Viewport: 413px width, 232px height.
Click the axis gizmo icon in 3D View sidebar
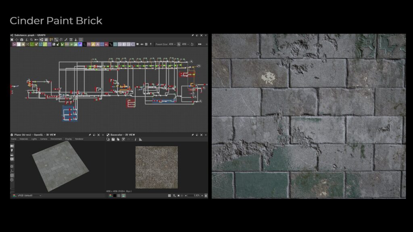(x=12, y=171)
